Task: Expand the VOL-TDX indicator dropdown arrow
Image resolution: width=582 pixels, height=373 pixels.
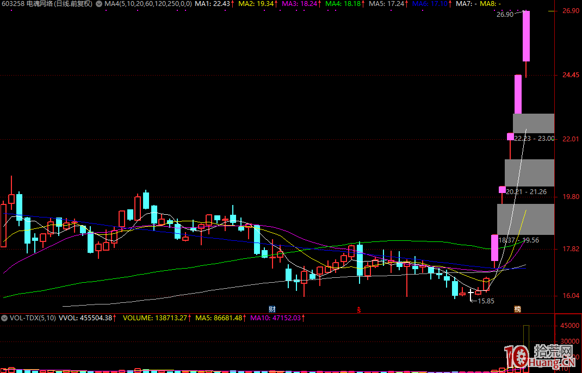Action: tap(4, 318)
